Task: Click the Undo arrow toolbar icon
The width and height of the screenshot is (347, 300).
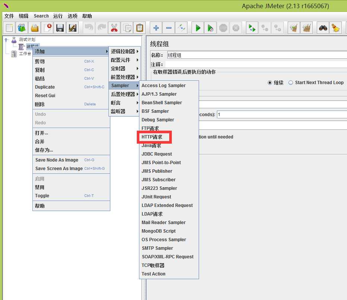Action: click(89, 28)
